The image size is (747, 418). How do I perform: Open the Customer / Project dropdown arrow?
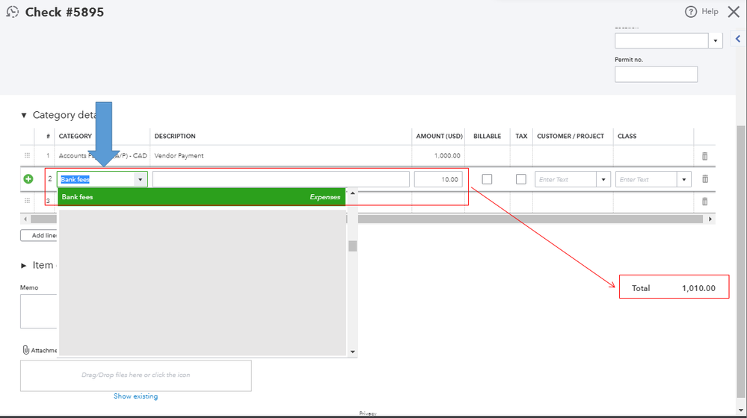coord(603,179)
